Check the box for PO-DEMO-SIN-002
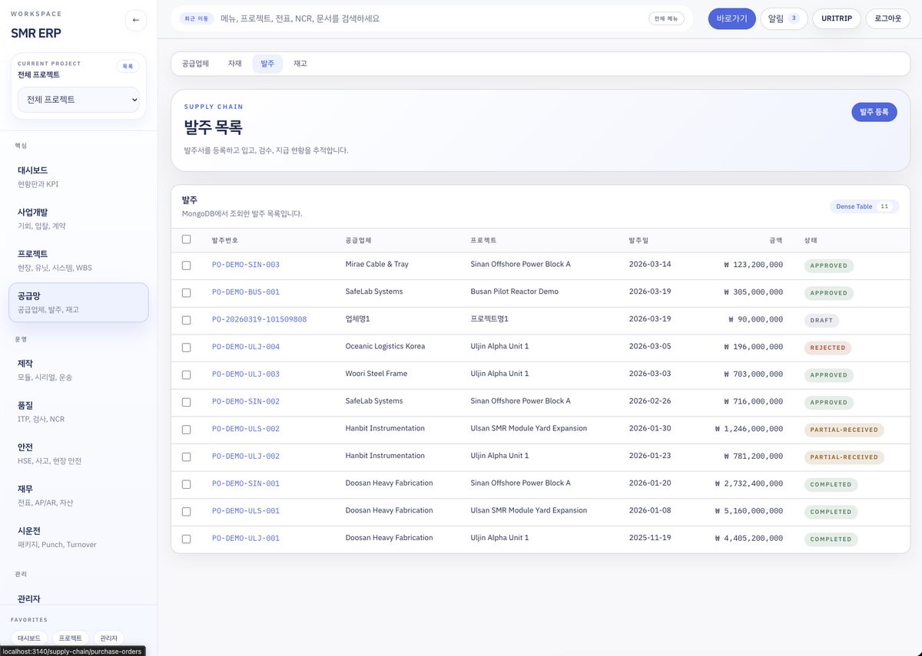922x656 pixels. (186, 402)
